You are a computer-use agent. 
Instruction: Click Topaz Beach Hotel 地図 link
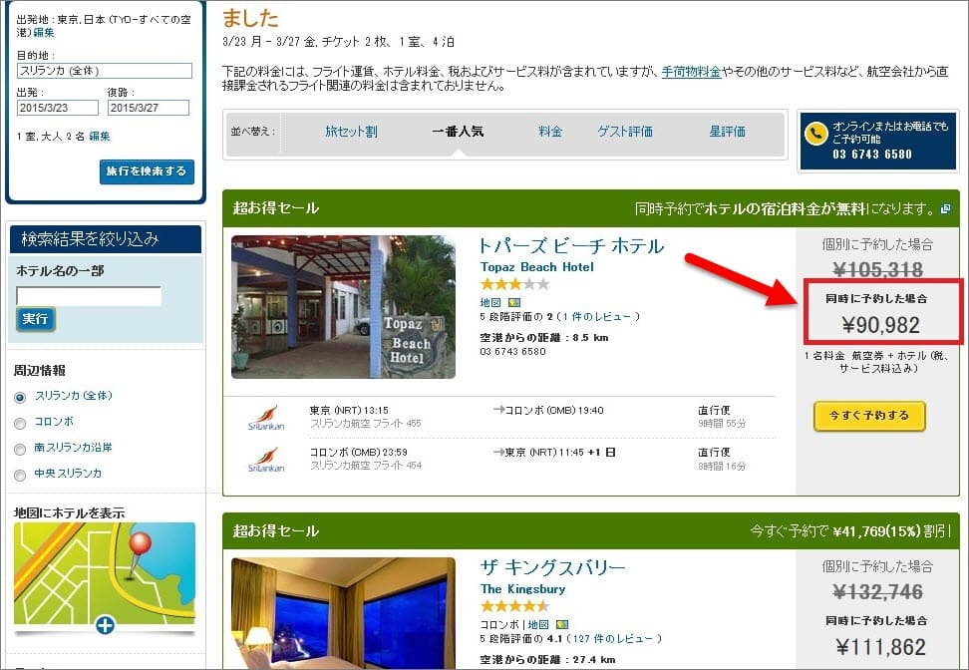(x=490, y=302)
